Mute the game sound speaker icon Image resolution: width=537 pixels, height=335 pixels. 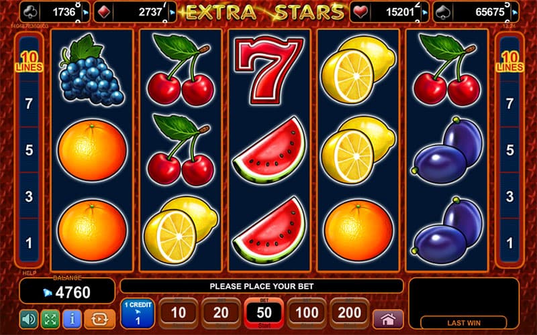coord(29,319)
